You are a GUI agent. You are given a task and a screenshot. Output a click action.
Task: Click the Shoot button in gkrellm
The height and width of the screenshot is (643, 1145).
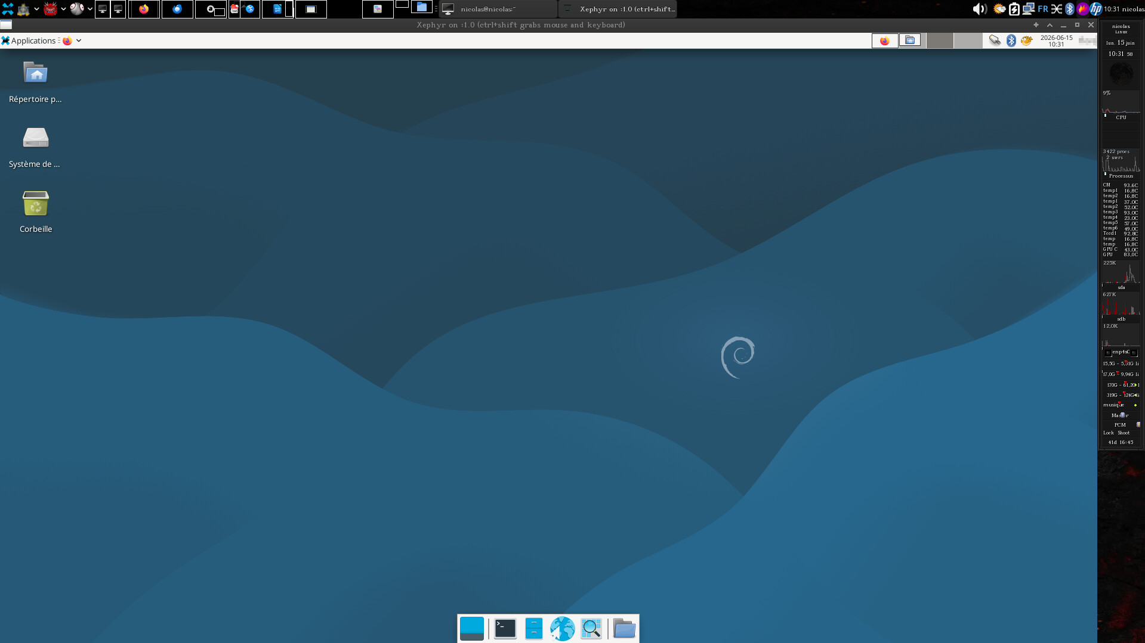click(1124, 433)
